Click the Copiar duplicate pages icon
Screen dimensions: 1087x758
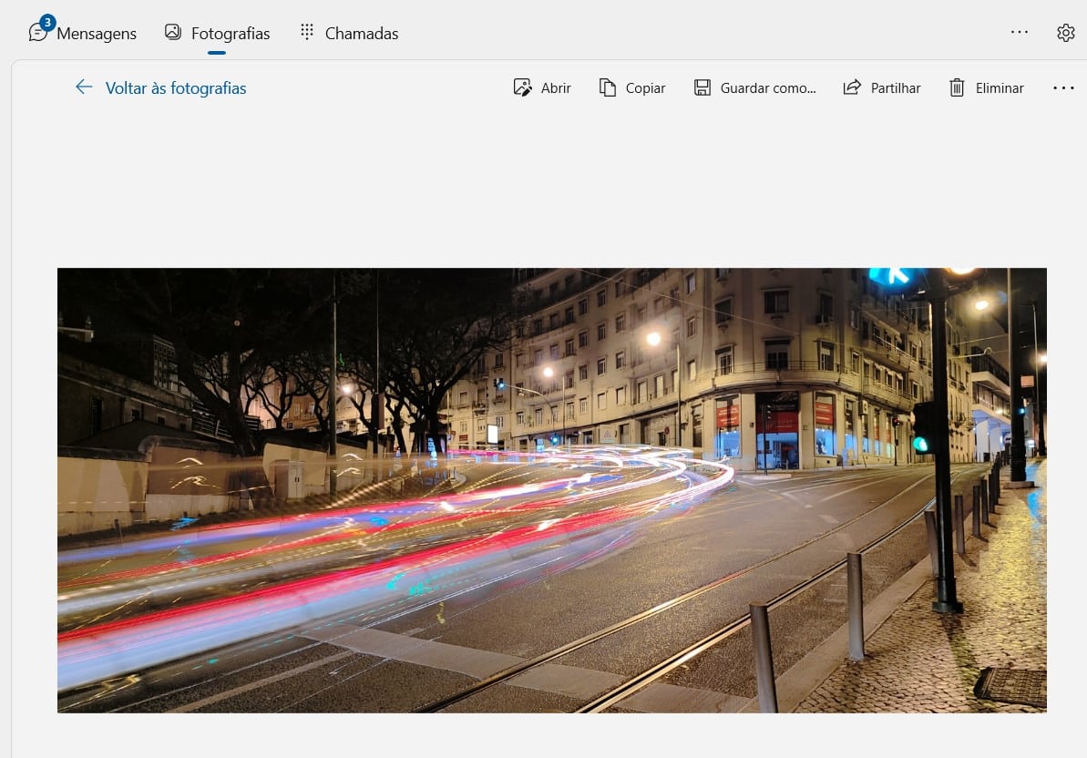(x=608, y=87)
